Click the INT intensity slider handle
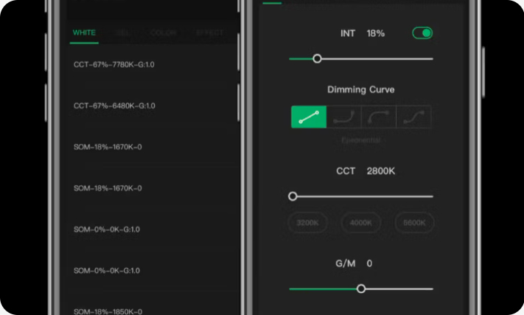 [317, 58]
